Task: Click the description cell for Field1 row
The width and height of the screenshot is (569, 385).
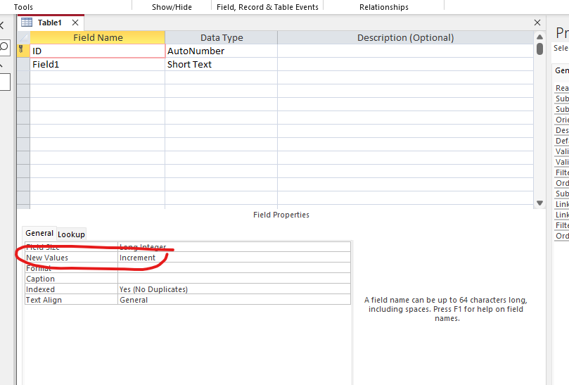Action: point(405,64)
